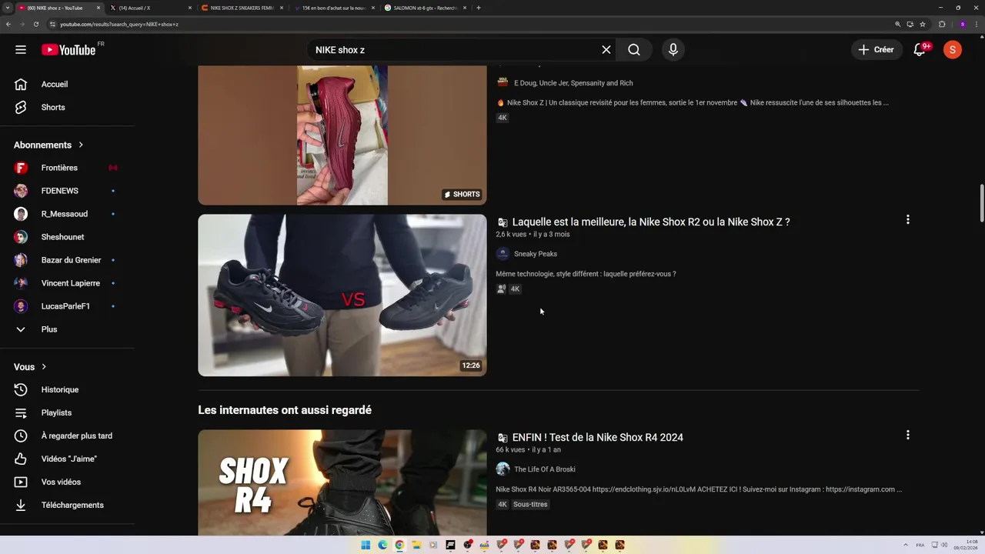Image resolution: width=985 pixels, height=554 pixels.
Task: Click 'Les internautes ont aussi regardé' heading
Action: click(285, 410)
